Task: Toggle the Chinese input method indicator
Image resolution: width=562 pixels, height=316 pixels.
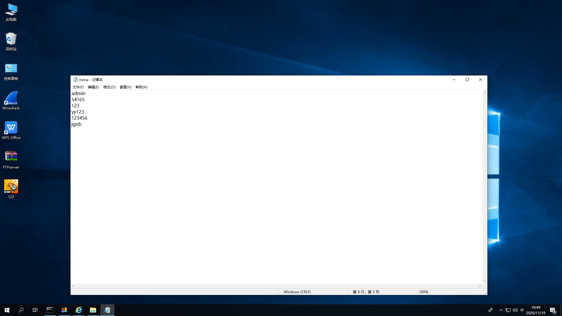Action: point(522,310)
